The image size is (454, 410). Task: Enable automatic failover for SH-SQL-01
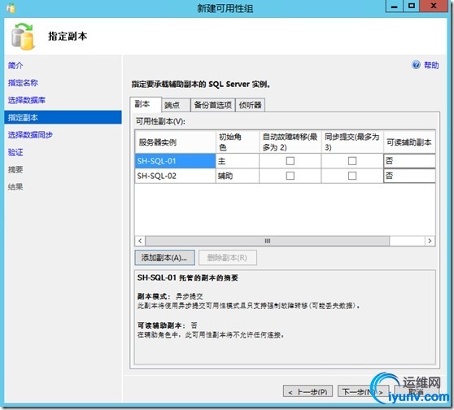coord(290,161)
